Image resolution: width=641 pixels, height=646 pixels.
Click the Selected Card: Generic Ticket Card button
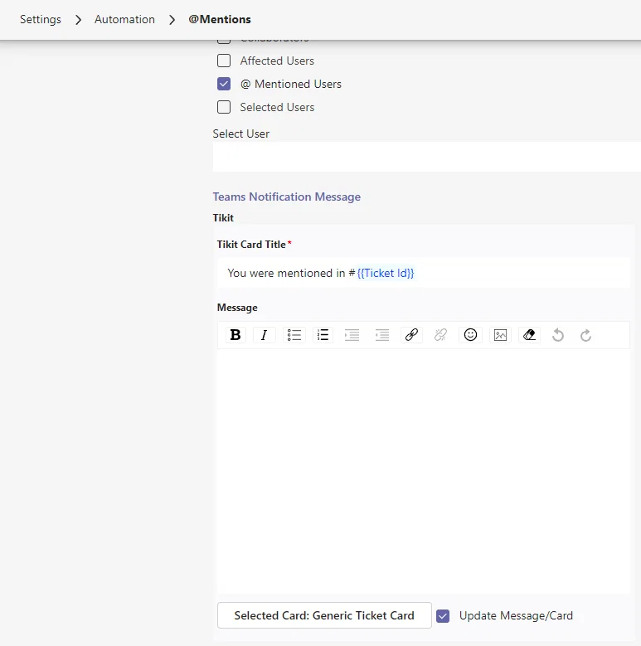[324, 615]
